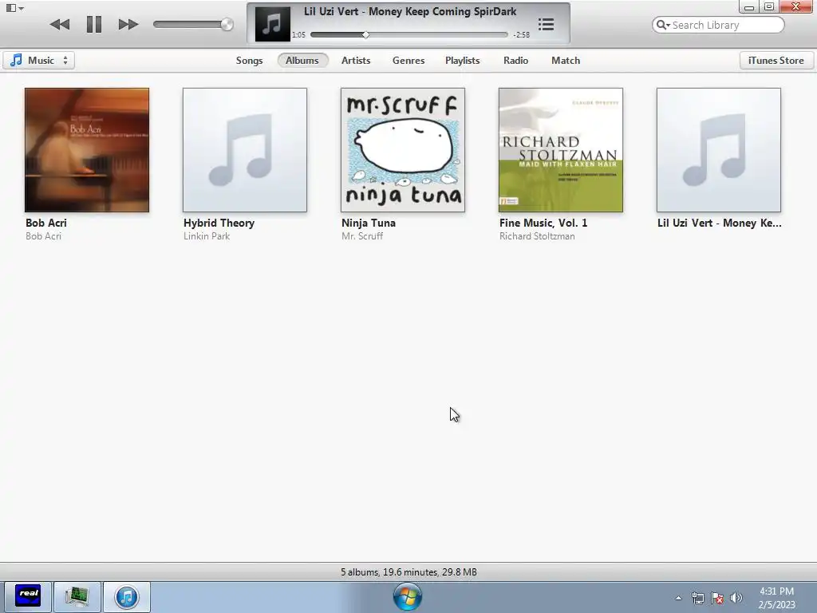Focus the Search Library field
This screenshot has height=613, width=817.
(718, 25)
